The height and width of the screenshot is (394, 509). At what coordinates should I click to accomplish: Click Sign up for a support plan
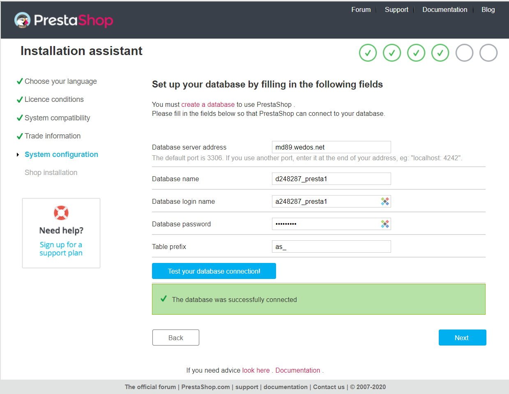coord(61,249)
